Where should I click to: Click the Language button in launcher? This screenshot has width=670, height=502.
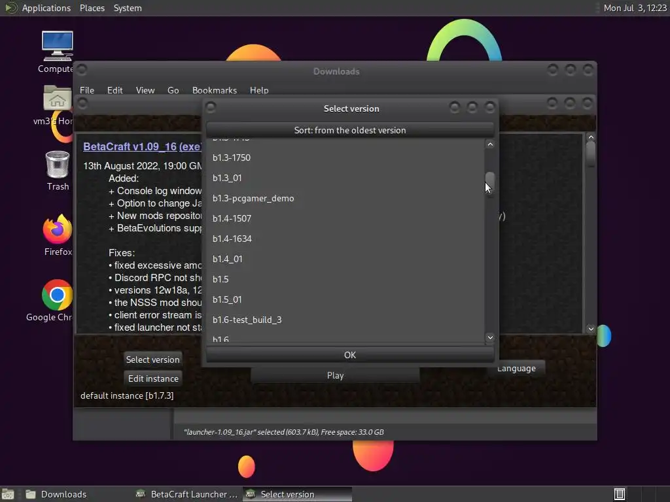[x=516, y=369]
